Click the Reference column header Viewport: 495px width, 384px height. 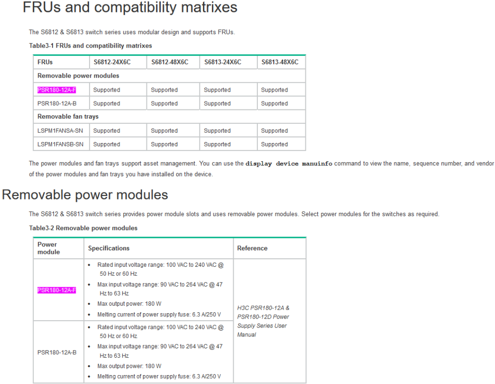252,248
